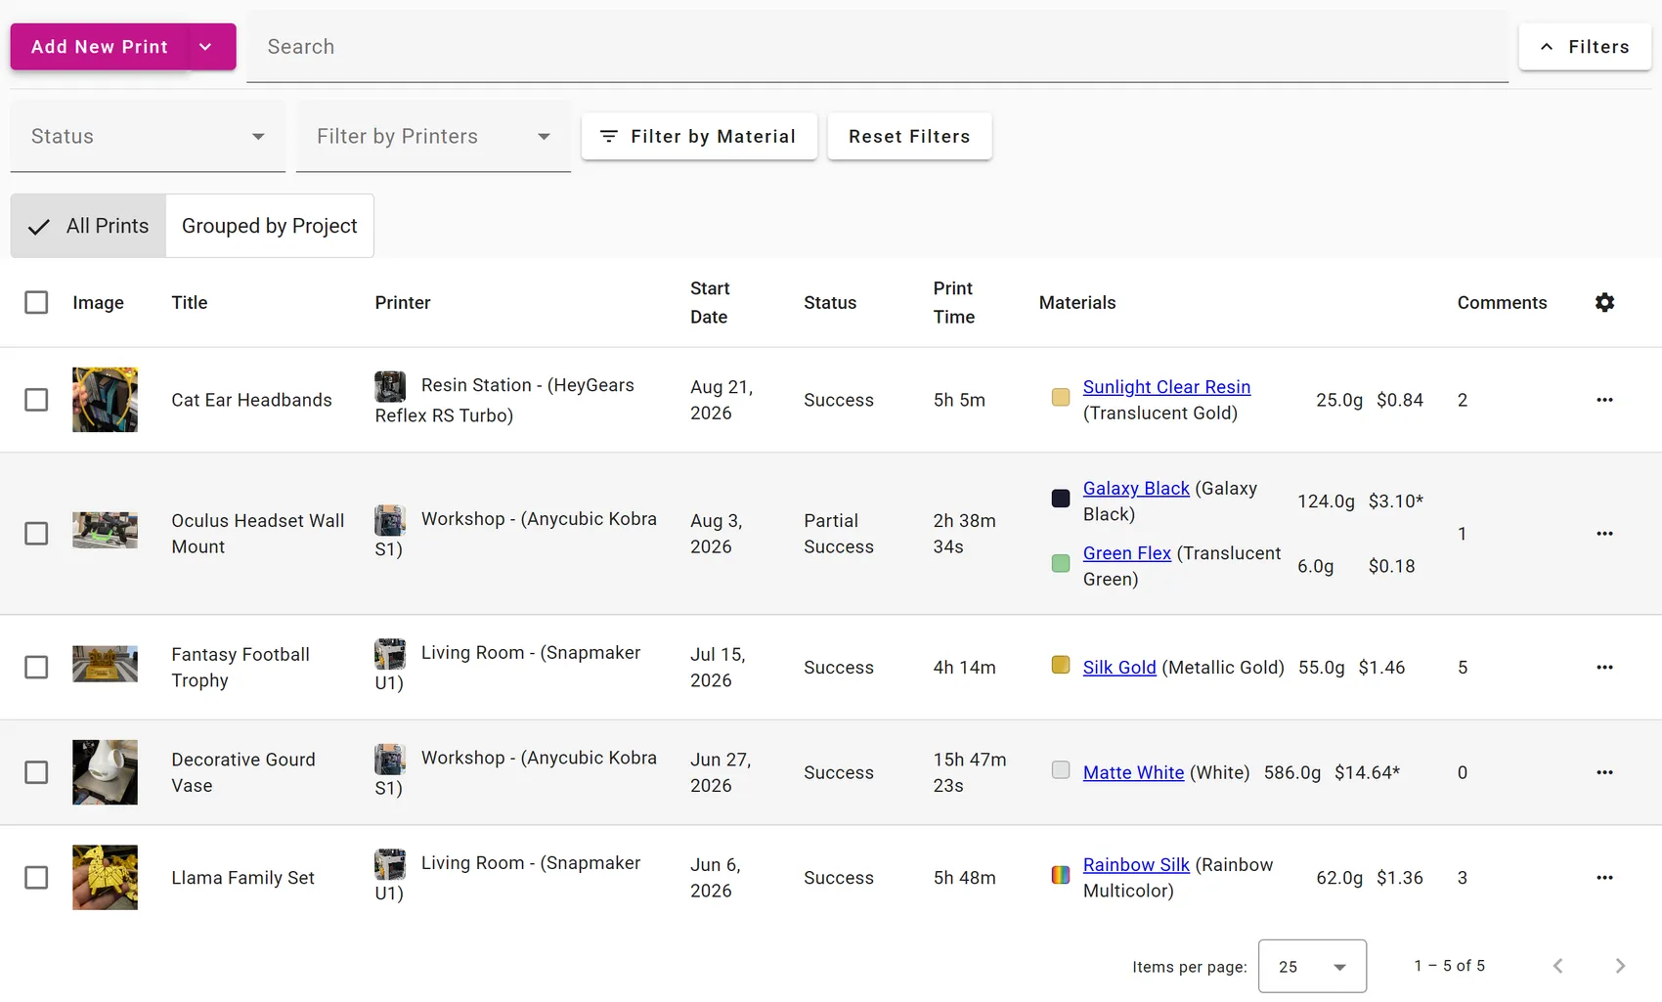Check the Cat Ear Headbands row
This screenshot has width=1662, height=1002.
(x=36, y=400)
